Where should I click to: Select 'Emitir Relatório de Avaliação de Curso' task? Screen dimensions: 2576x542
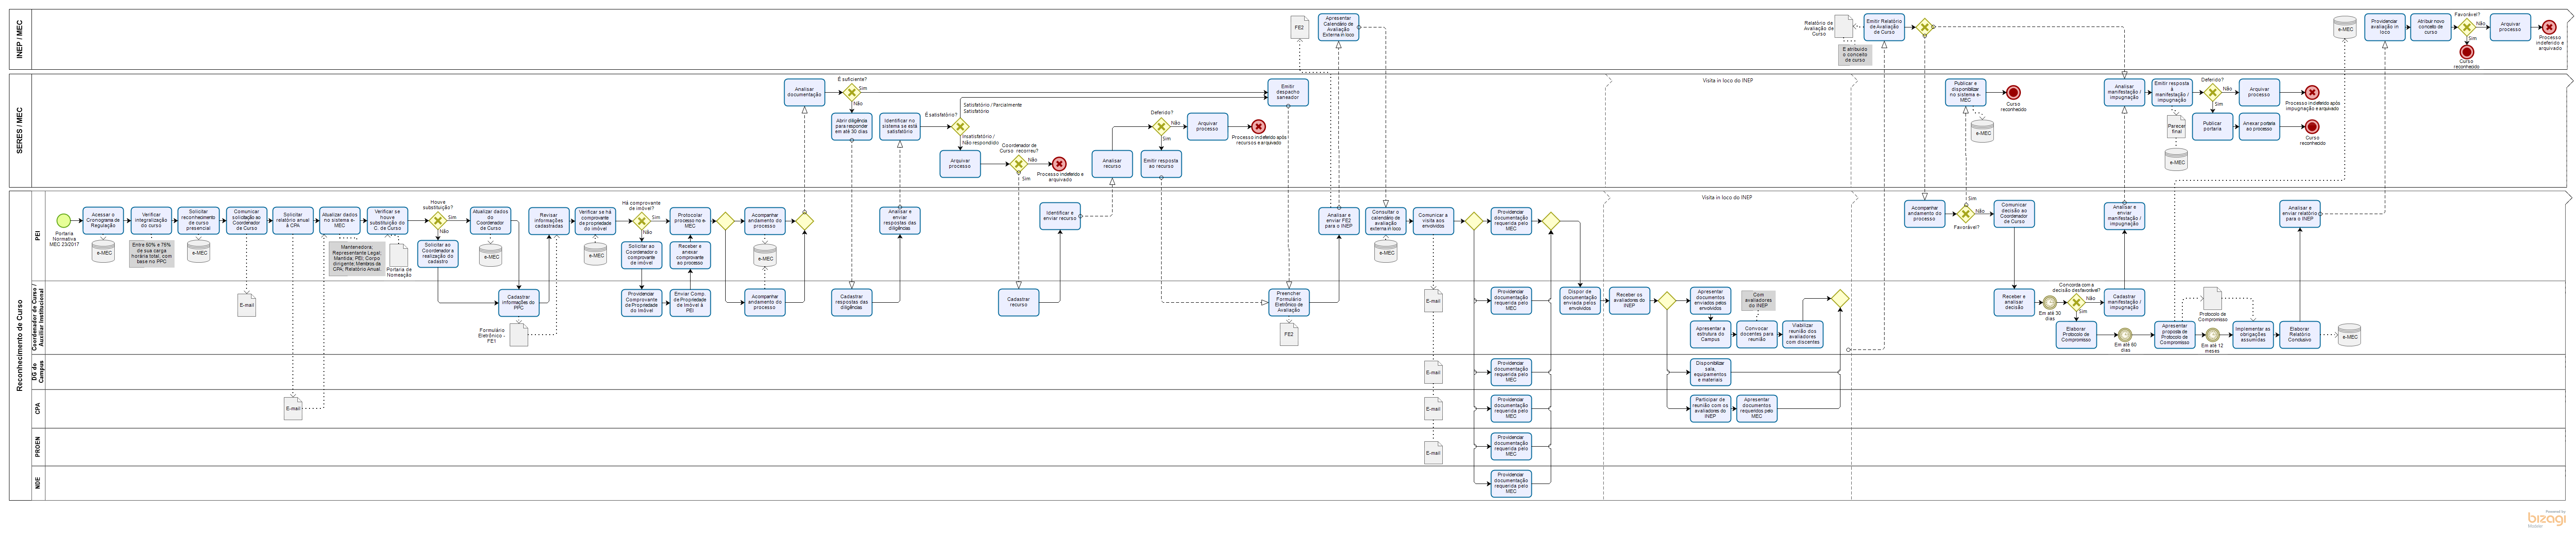[1884, 27]
